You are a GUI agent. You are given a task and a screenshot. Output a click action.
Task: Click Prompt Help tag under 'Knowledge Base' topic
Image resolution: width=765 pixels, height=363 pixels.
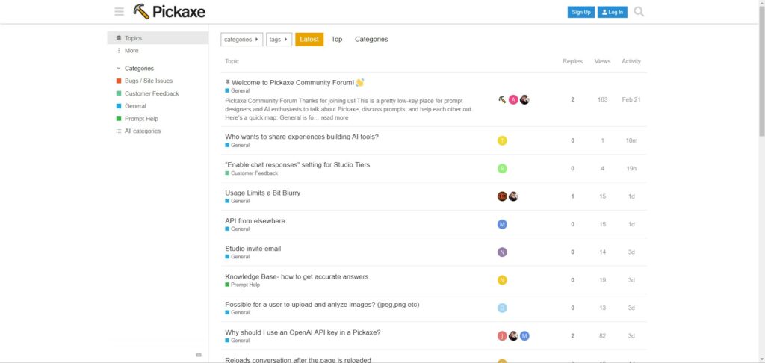(243, 285)
